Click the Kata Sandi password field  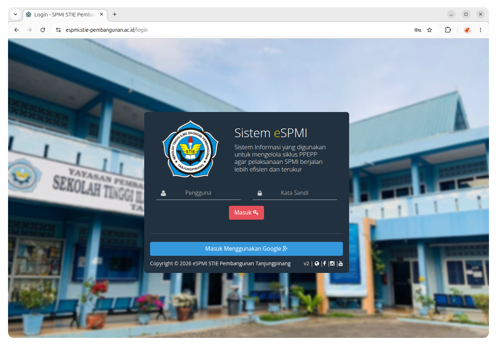[295, 193]
